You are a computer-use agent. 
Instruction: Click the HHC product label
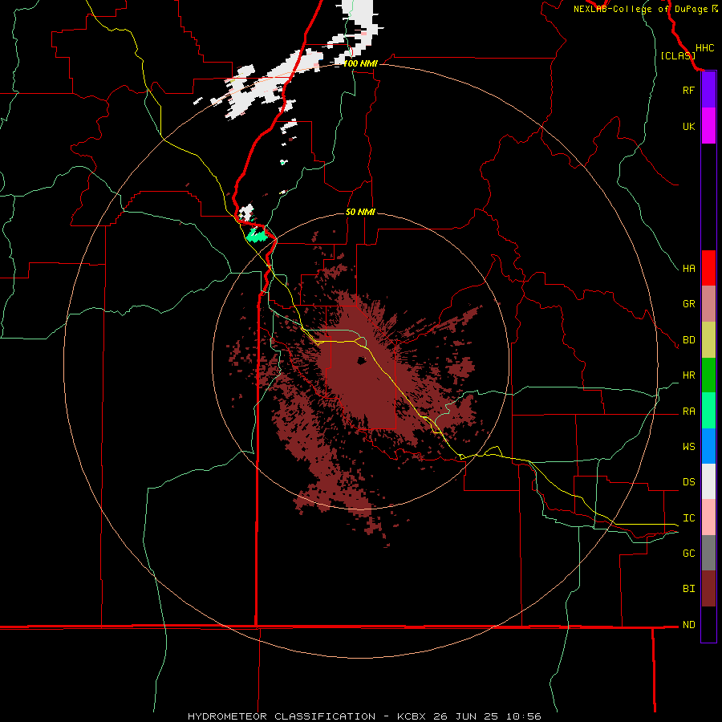704,48
